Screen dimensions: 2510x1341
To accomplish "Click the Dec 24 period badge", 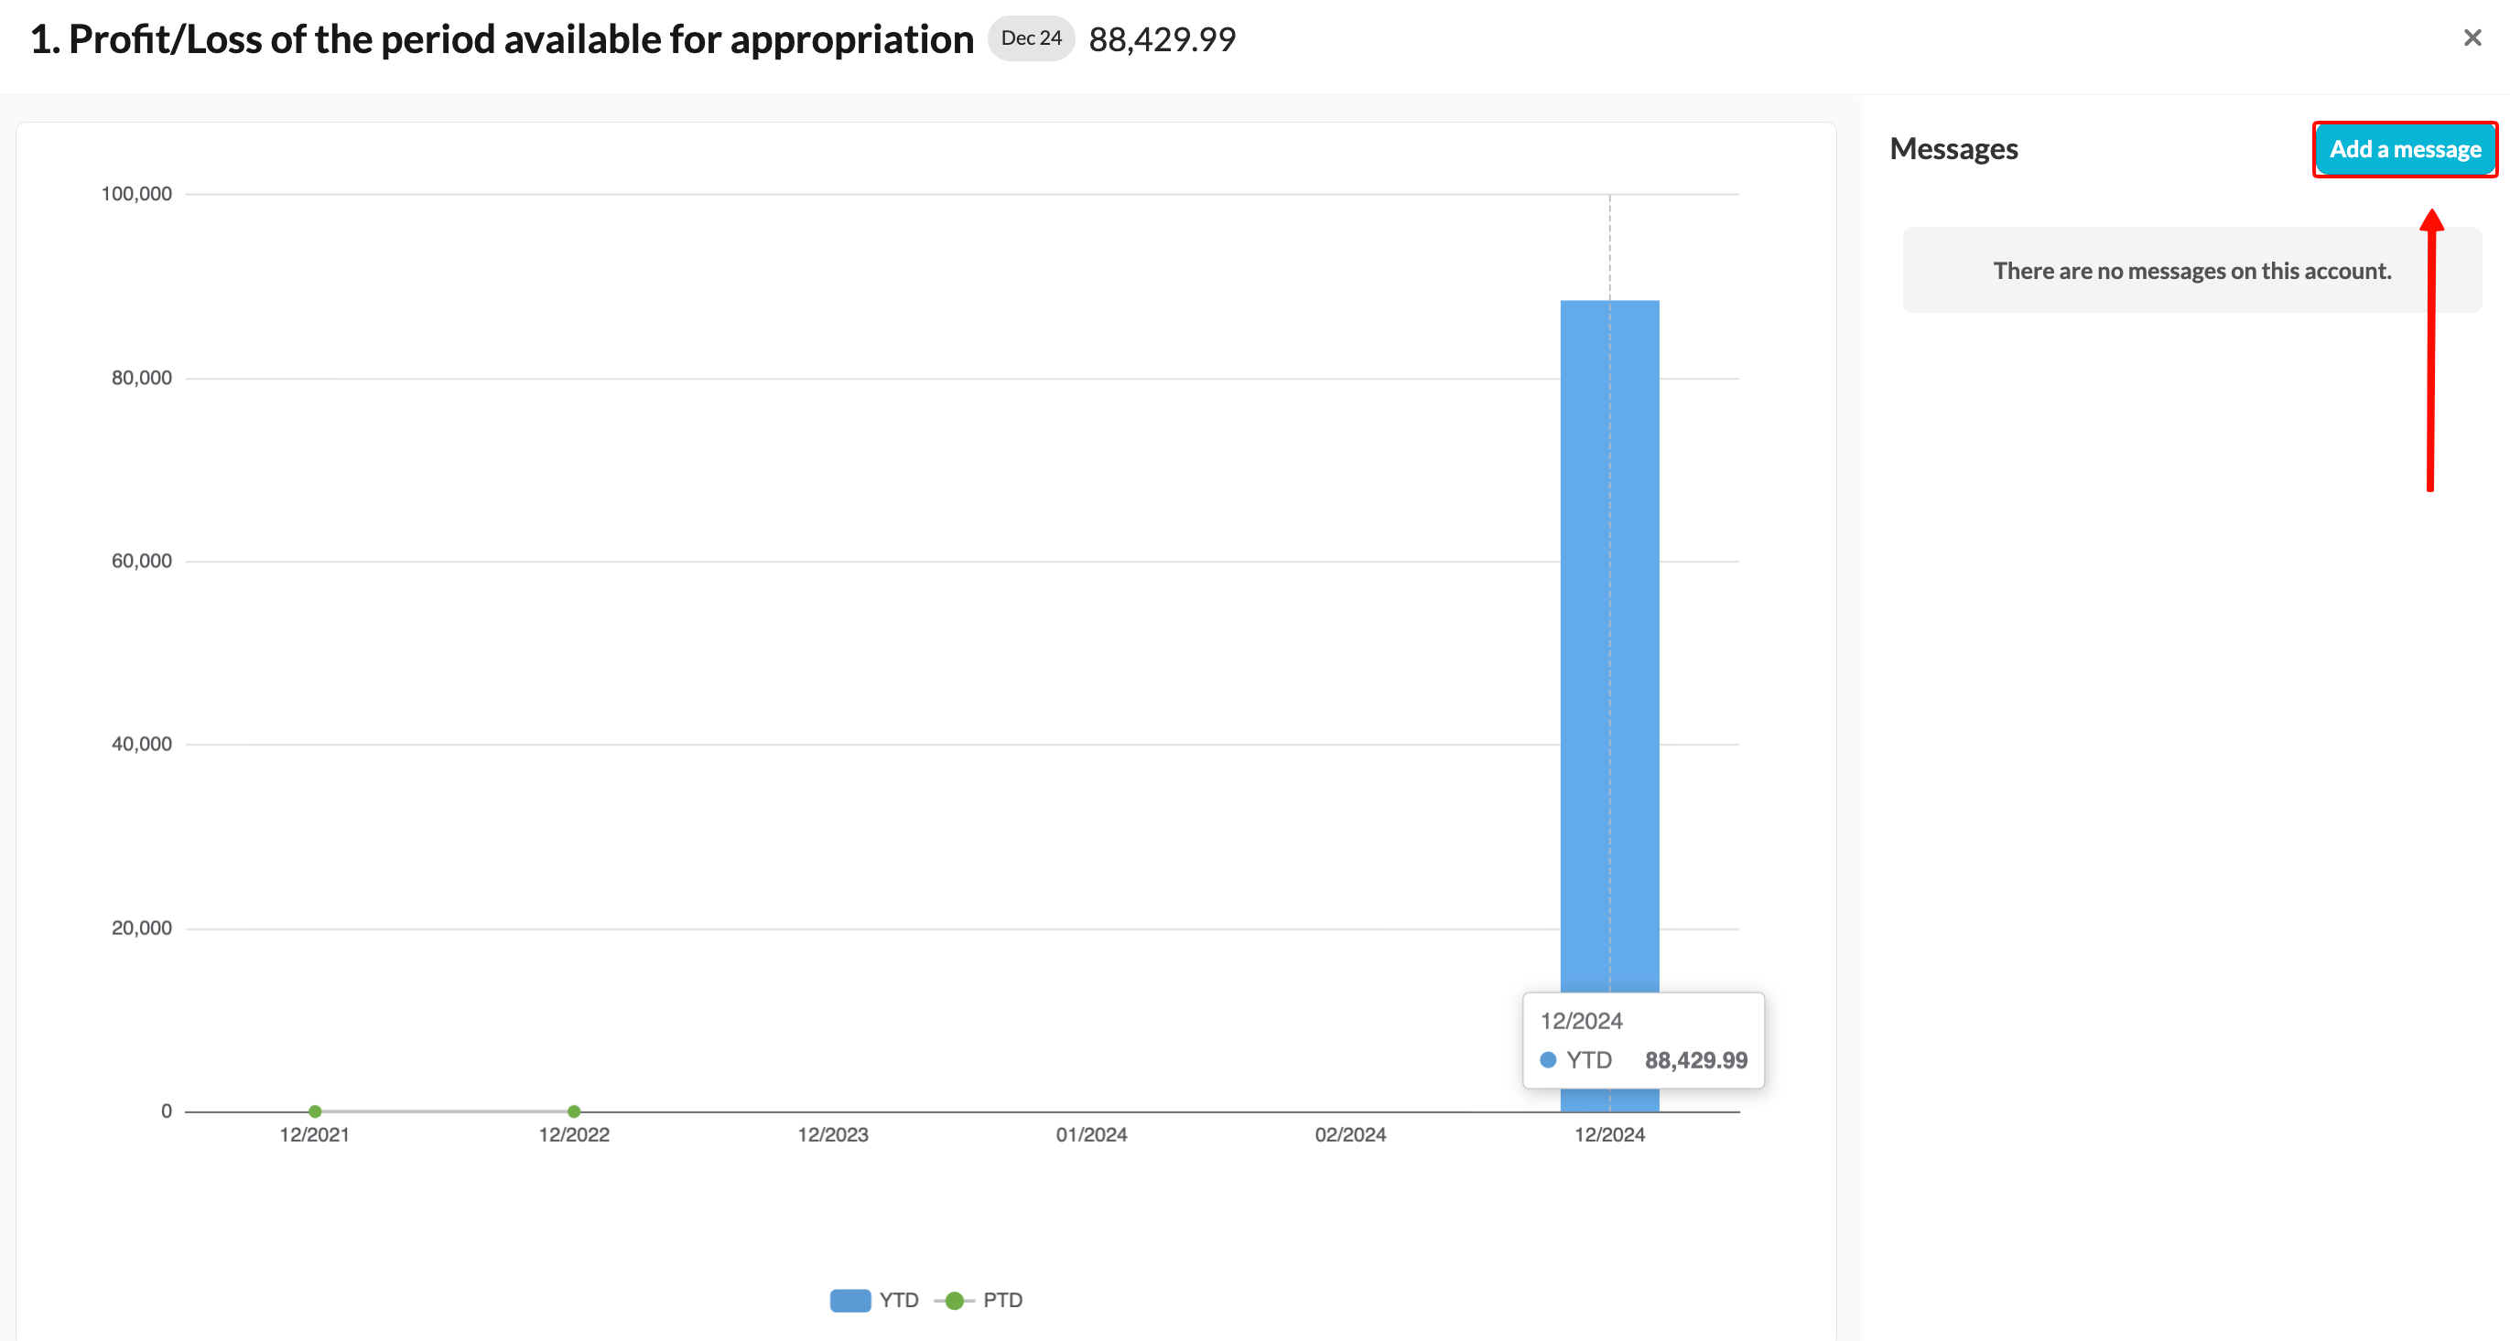I will tap(1031, 38).
